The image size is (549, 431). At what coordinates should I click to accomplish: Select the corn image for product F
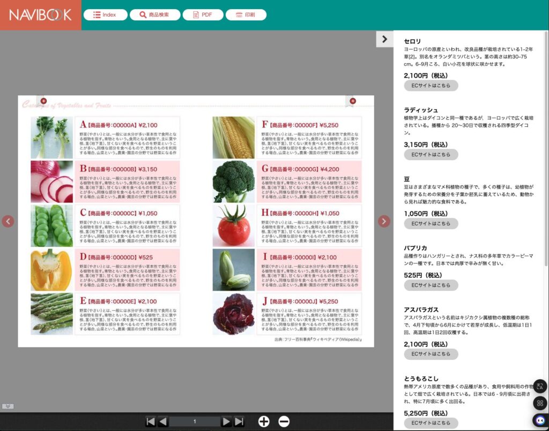point(234,138)
